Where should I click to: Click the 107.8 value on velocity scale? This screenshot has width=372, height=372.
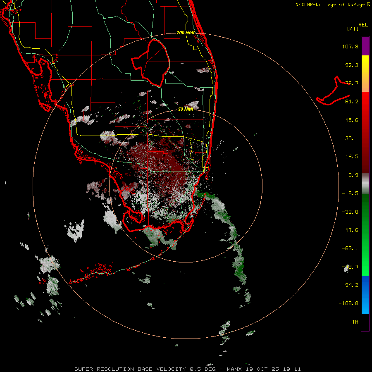click(x=350, y=46)
